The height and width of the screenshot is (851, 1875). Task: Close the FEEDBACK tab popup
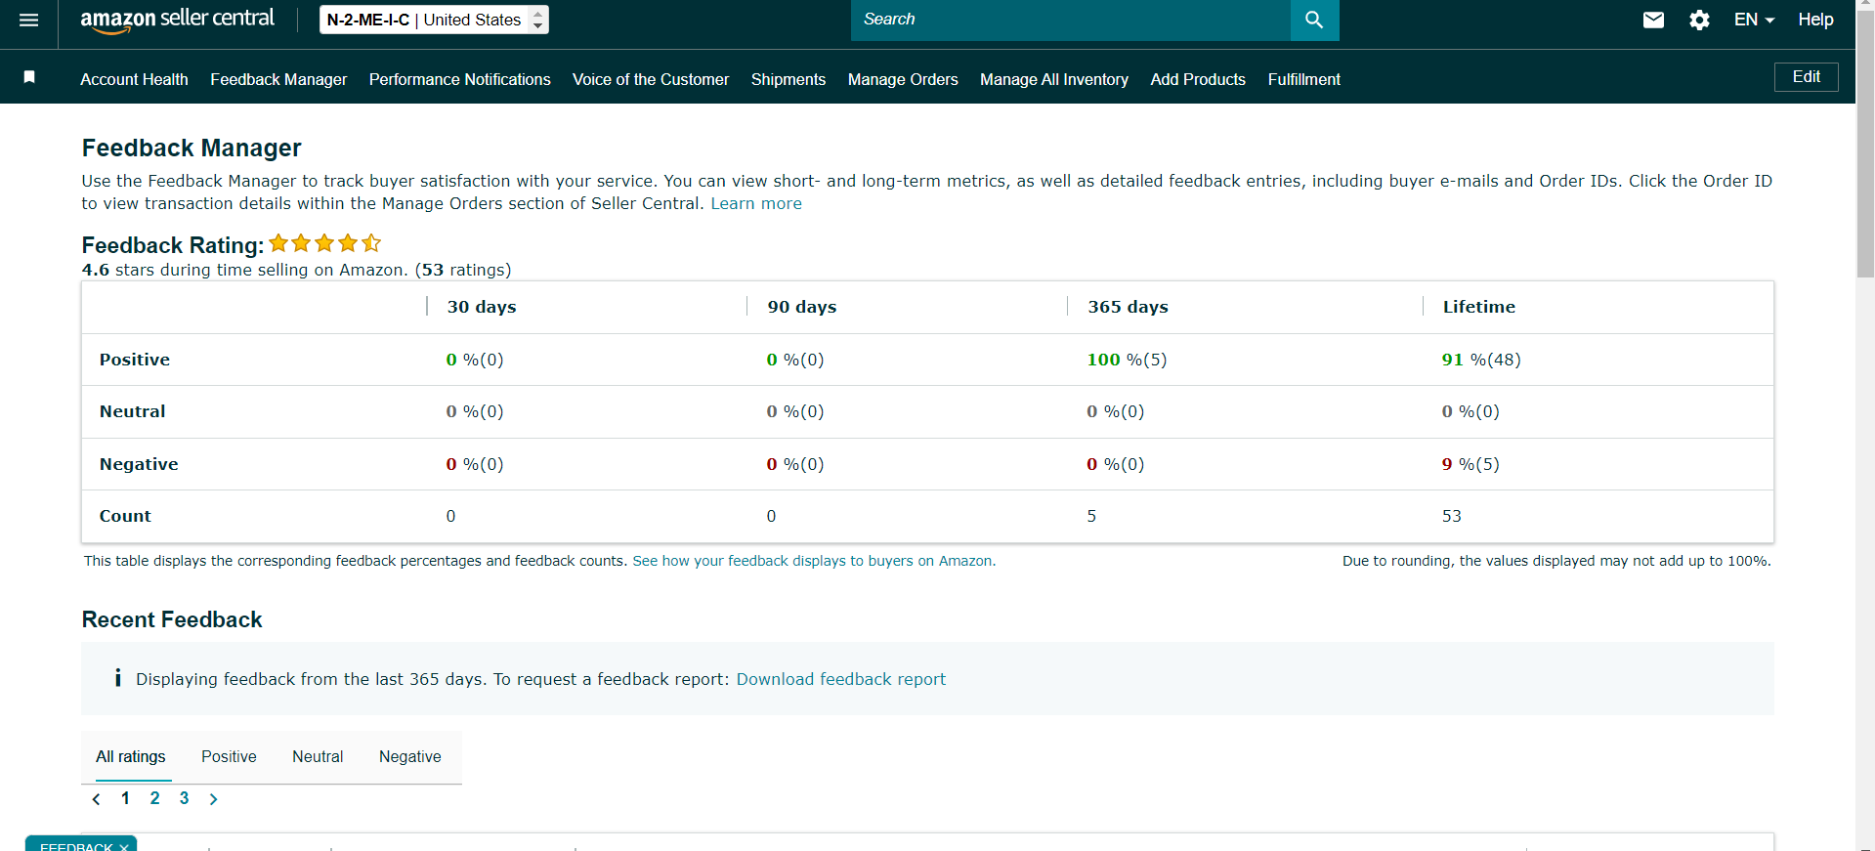tap(124, 847)
